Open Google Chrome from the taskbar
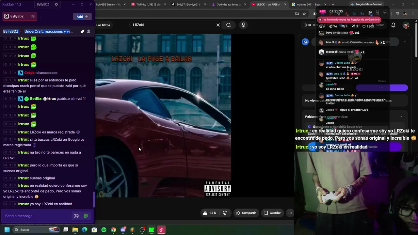The height and width of the screenshot is (235, 418). (113, 230)
